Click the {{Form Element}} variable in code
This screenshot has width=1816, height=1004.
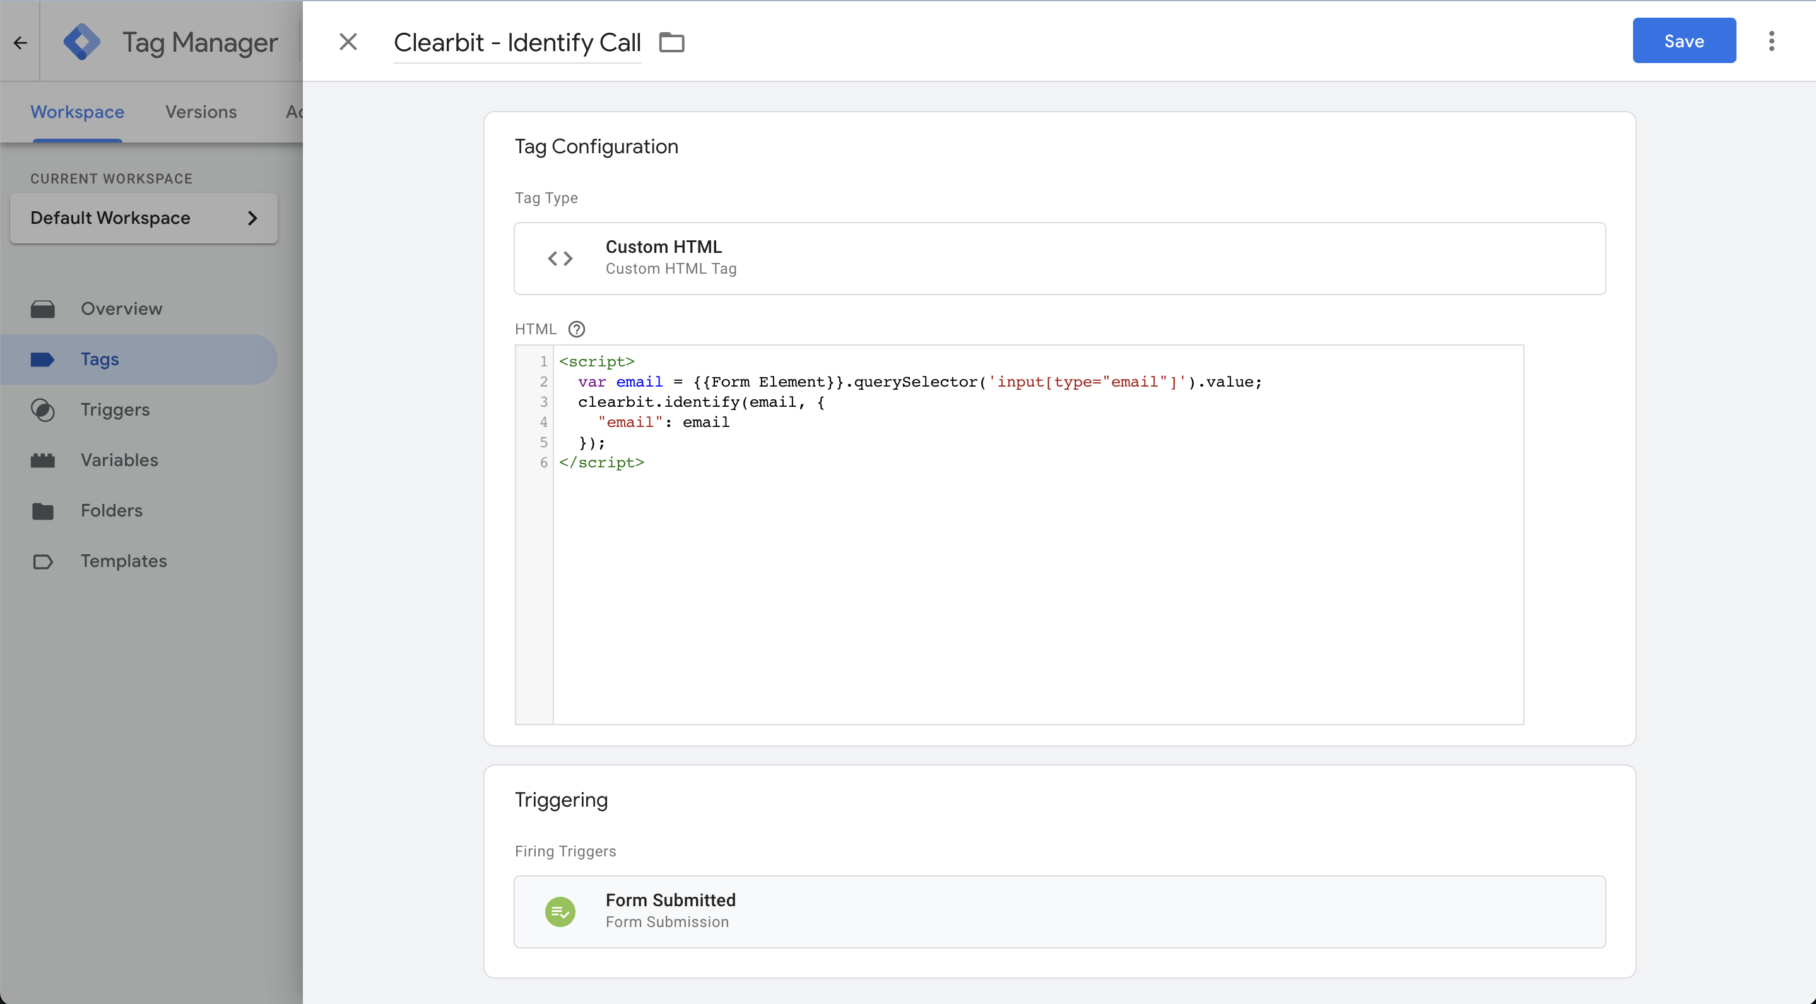[x=768, y=382]
